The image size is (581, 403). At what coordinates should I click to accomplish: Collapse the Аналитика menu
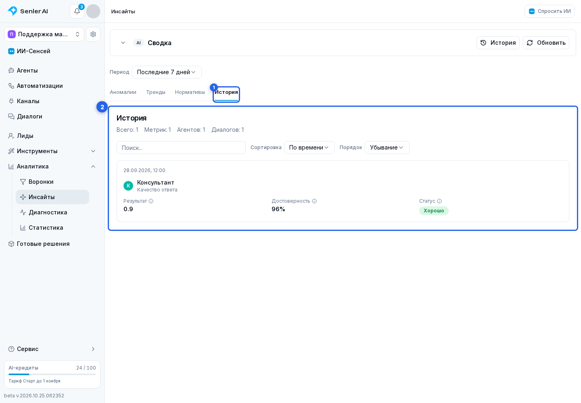click(x=52, y=166)
